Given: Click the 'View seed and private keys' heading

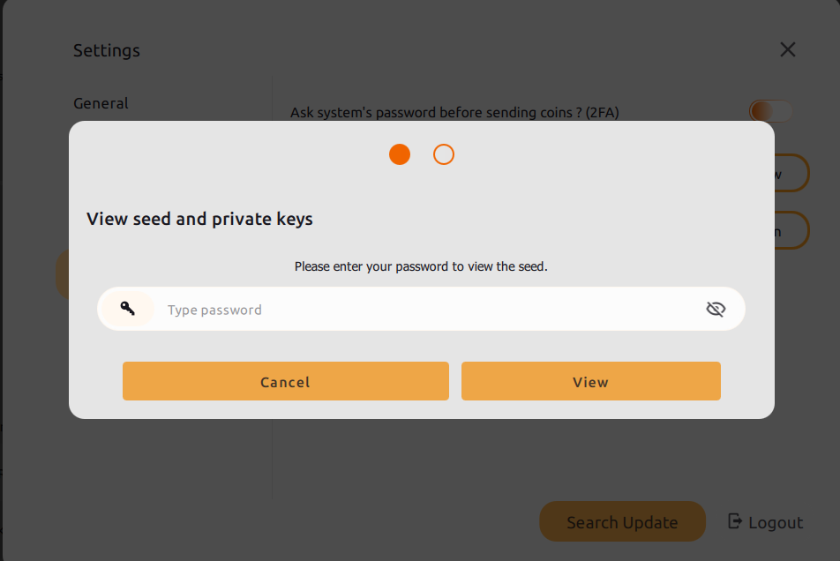Looking at the screenshot, I should [x=199, y=219].
